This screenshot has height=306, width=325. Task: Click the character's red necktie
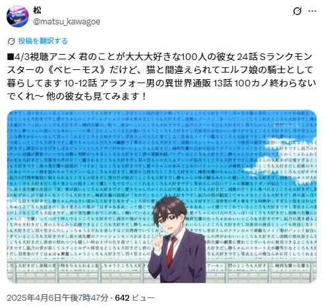[171, 251]
